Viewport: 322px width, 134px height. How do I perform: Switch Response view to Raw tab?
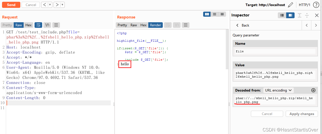134,25
